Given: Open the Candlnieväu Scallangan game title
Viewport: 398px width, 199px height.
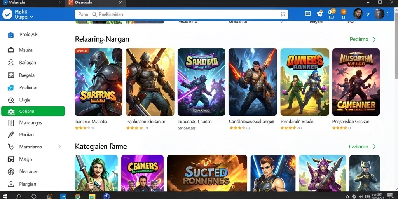Looking at the screenshot, I should click(251, 122).
